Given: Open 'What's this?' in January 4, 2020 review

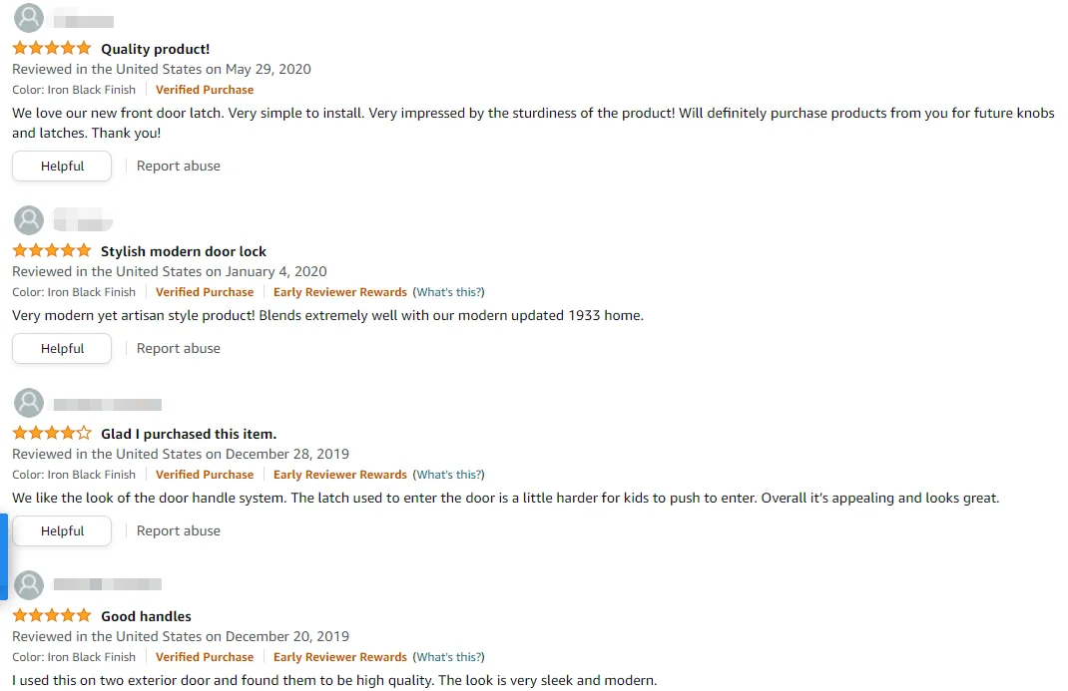Looking at the screenshot, I should tap(449, 292).
